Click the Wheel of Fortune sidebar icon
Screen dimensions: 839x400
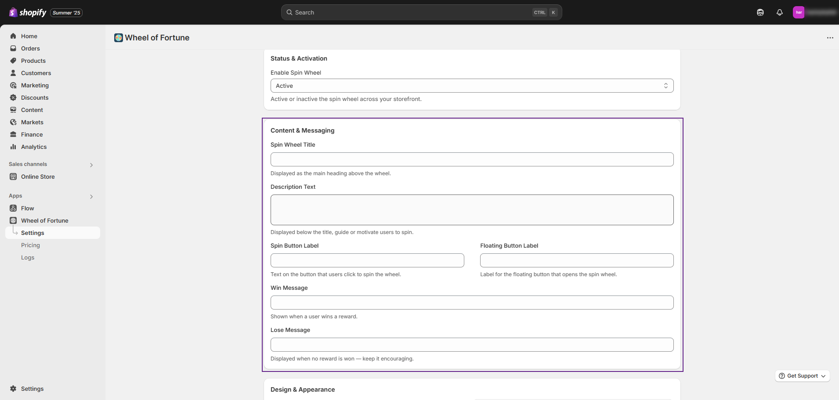[x=13, y=220]
